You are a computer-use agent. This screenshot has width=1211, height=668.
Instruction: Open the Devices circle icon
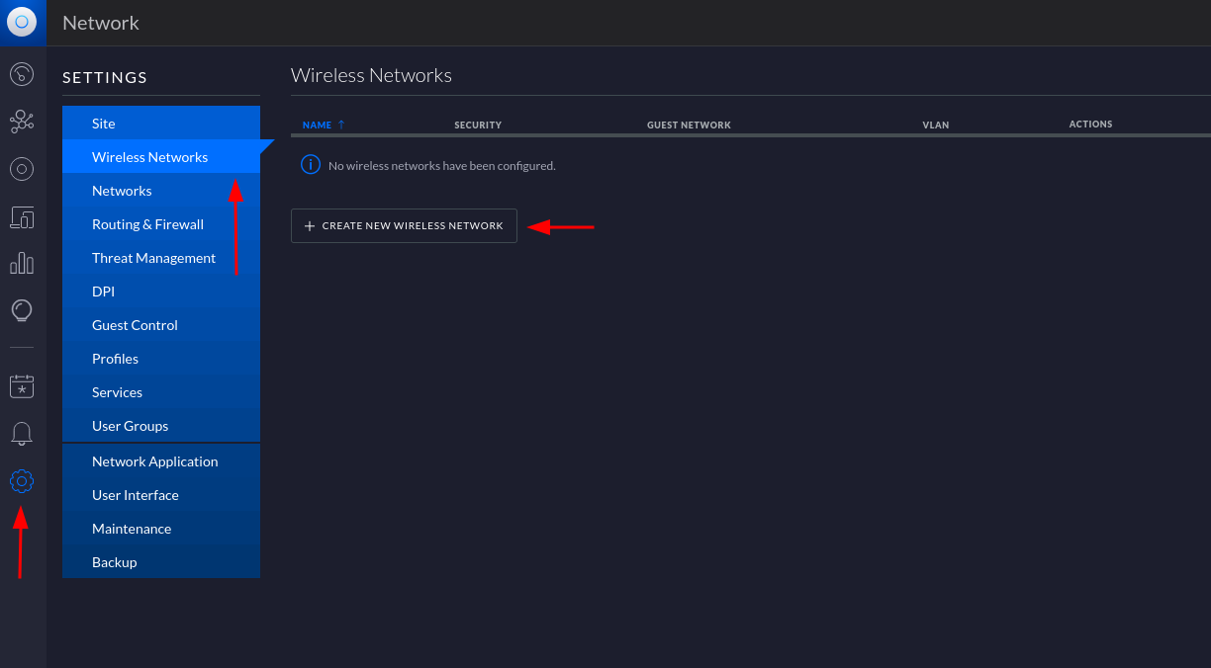pos(22,169)
